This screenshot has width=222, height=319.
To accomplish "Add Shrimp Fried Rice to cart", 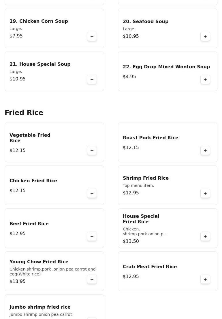I will tap(205, 194).
